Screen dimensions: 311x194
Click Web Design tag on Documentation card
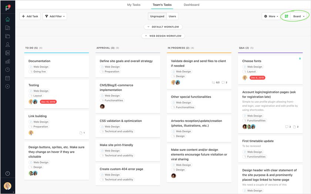tap(39, 67)
